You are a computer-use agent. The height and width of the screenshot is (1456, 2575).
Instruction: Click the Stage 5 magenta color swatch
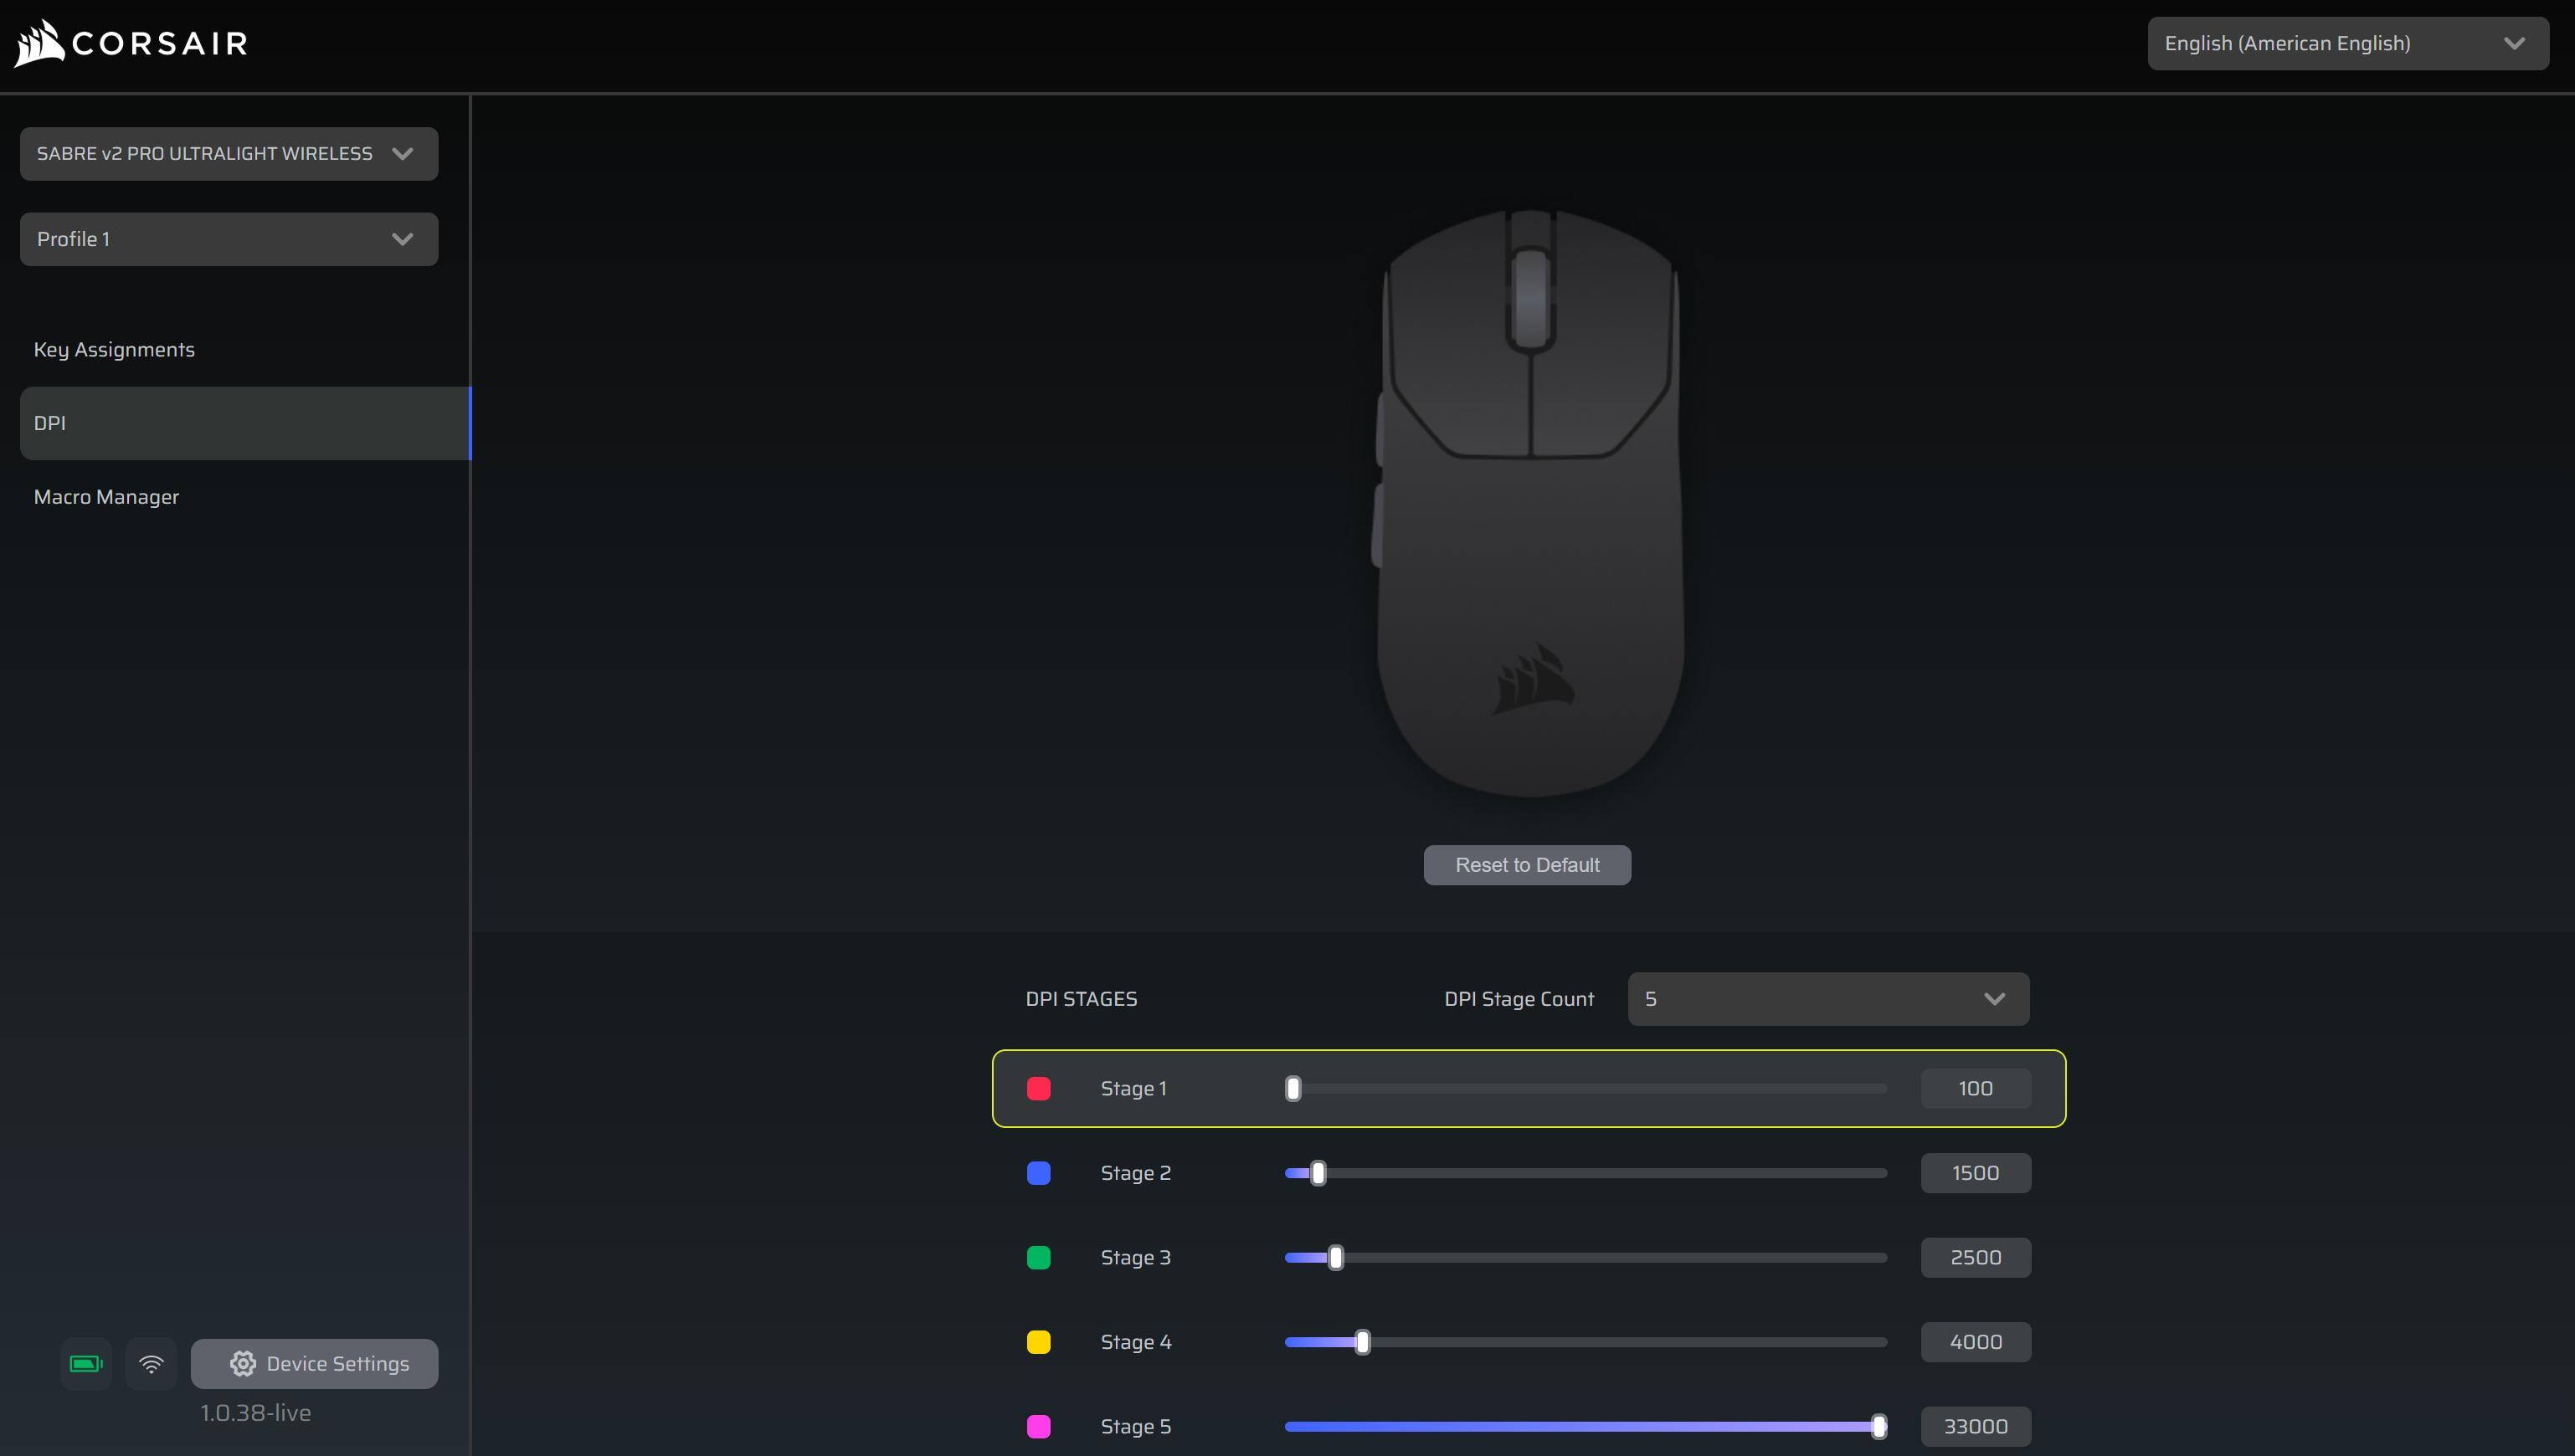coord(1038,1426)
